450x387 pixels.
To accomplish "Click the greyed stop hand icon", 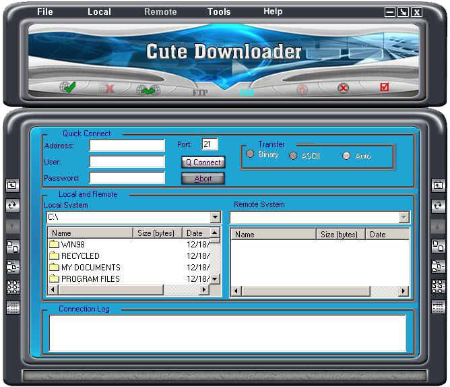I will coord(302,90).
